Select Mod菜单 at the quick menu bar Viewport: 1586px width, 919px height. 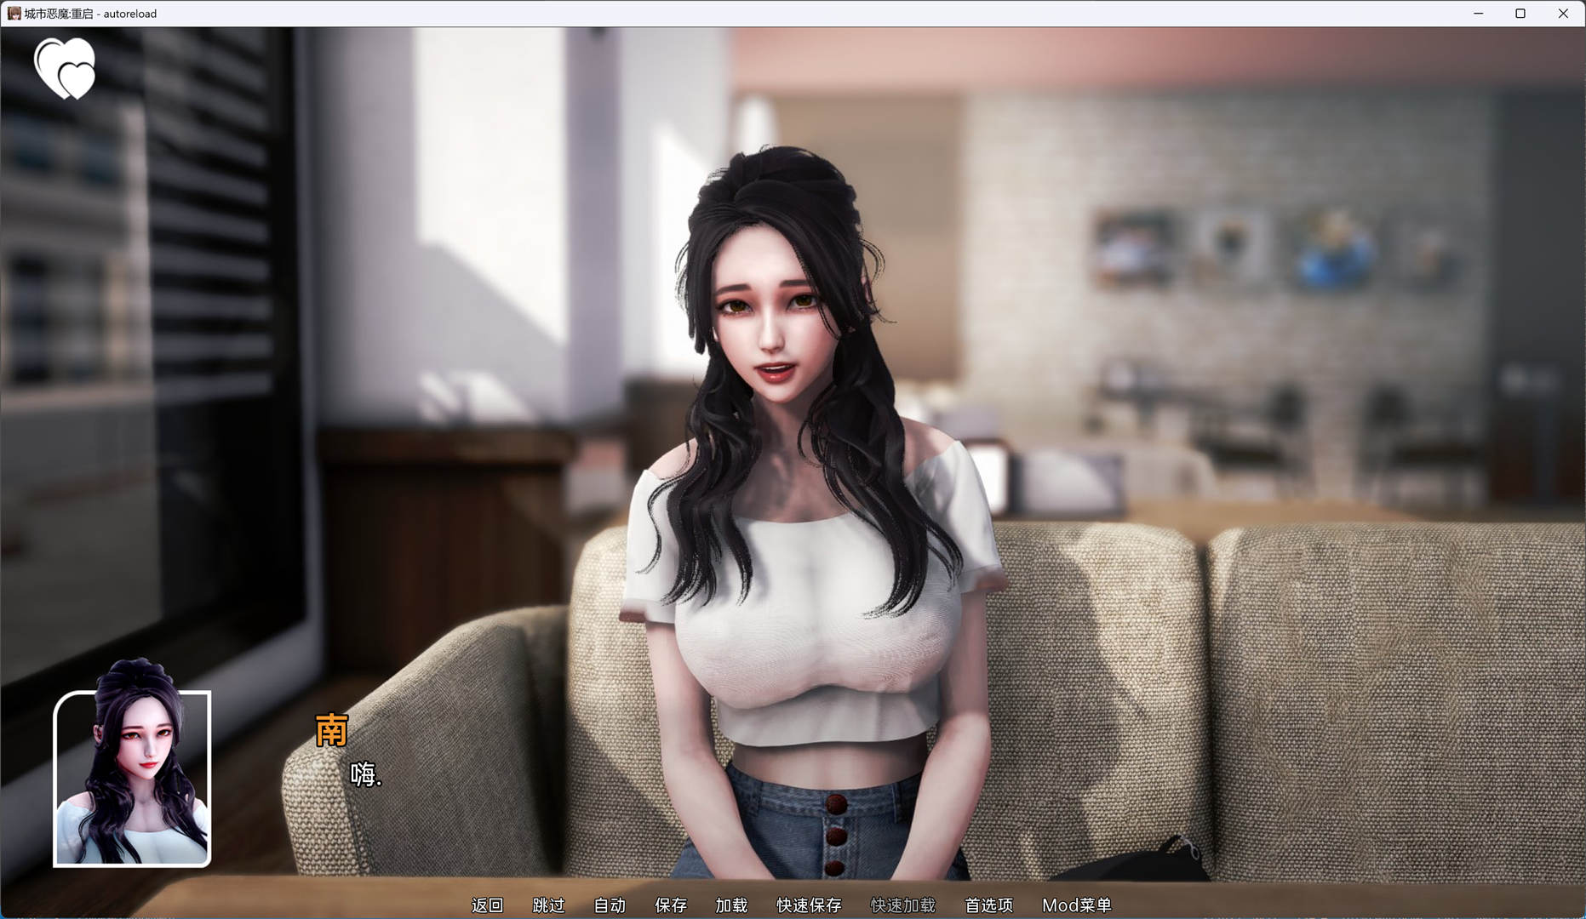[x=1075, y=905]
